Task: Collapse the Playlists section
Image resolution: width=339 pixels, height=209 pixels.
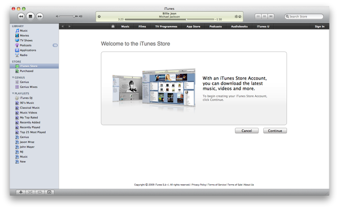Action: pyautogui.click(x=13, y=93)
